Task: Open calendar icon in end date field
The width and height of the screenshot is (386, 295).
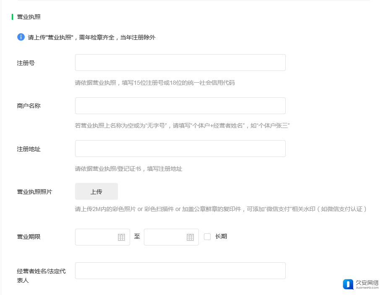Action: [x=190, y=237]
